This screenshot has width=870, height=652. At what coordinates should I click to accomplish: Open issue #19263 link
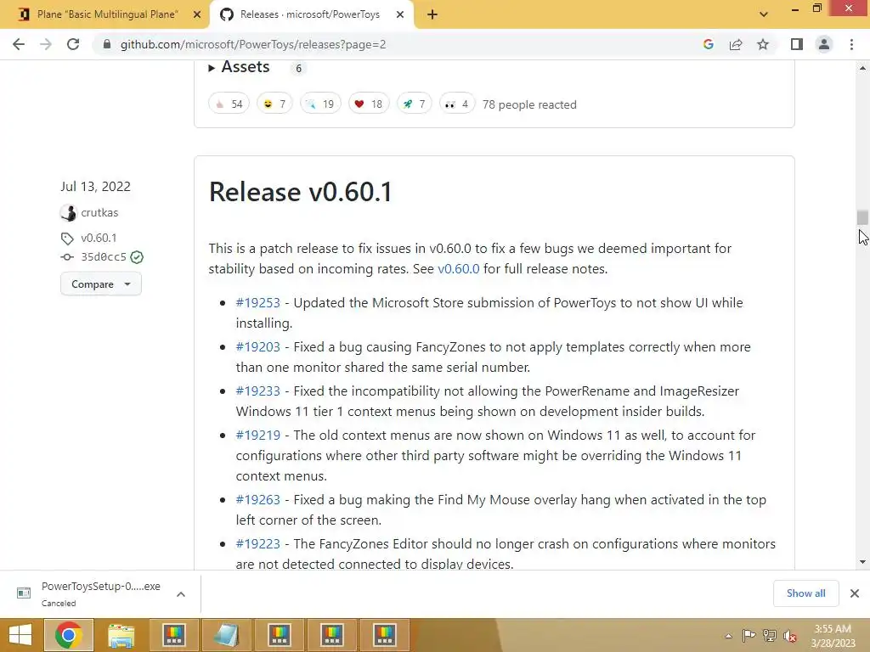[258, 499]
